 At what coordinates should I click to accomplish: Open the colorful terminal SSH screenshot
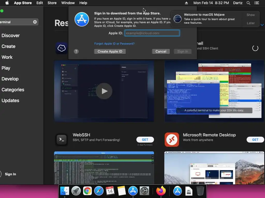214,91
